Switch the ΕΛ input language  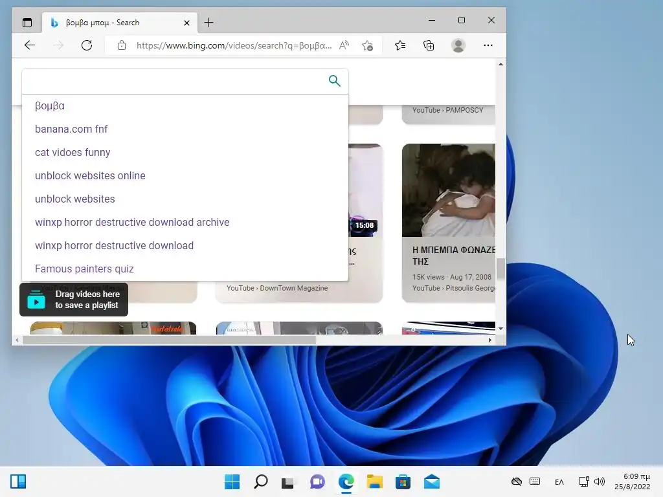pyautogui.click(x=559, y=481)
